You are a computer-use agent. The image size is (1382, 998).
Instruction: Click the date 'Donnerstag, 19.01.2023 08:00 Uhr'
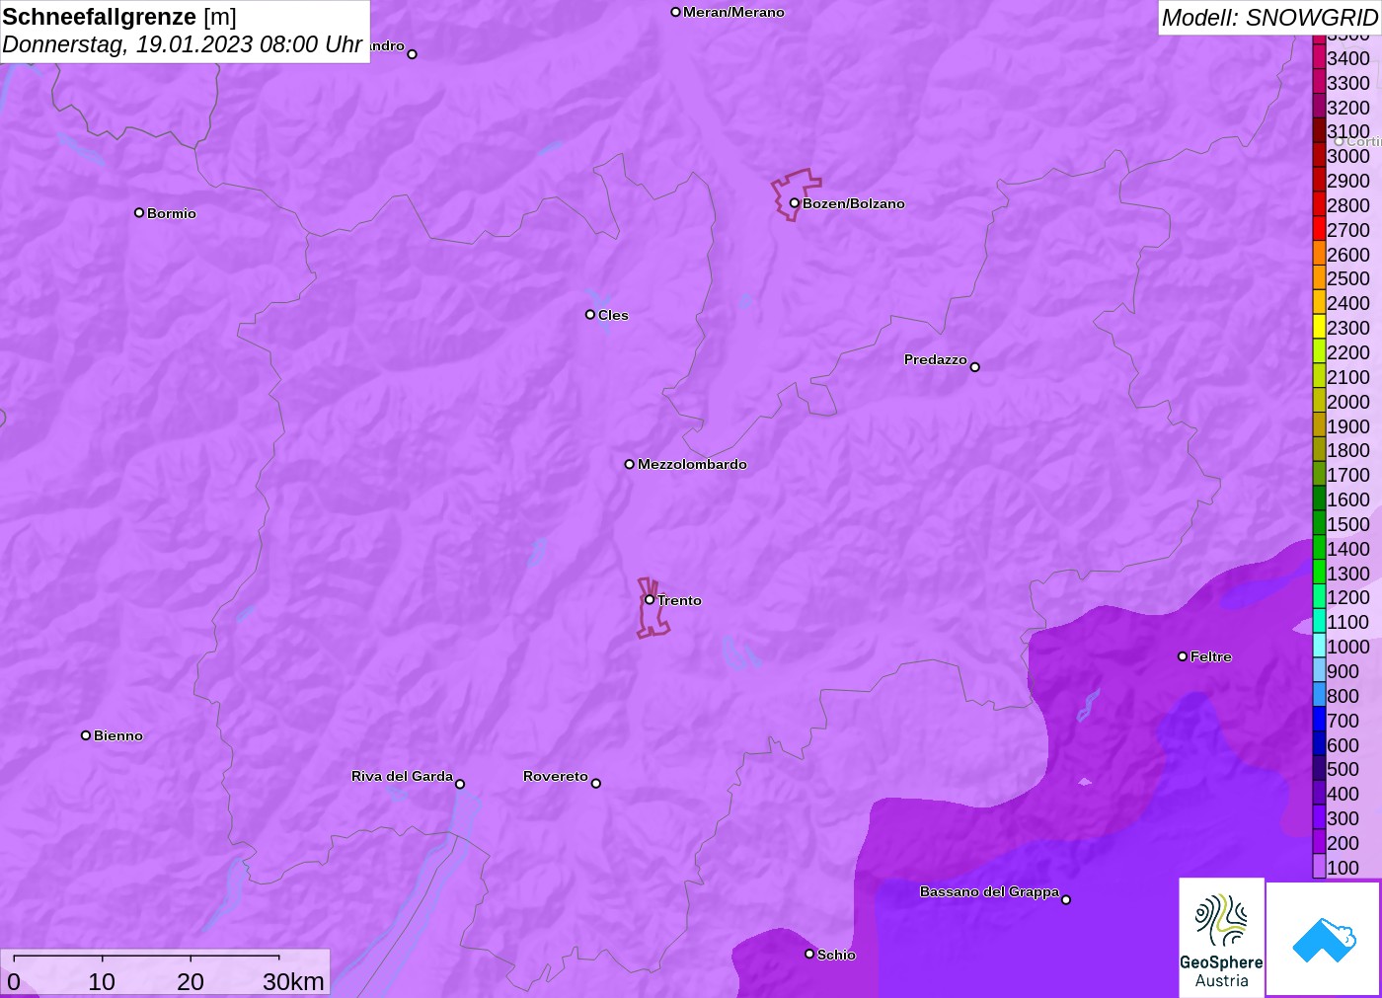point(182,44)
